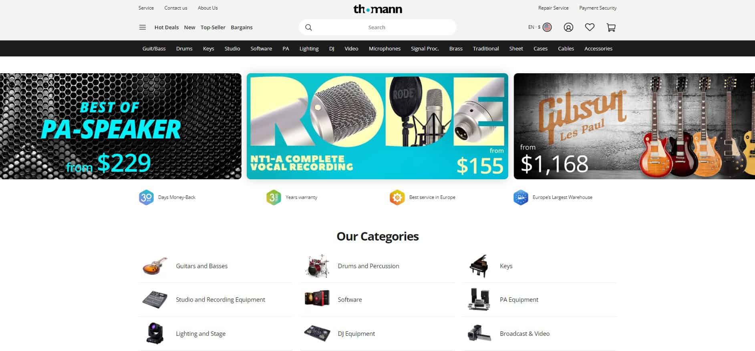This screenshot has height=351, width=755.
Task: Click in the Search input field
Action: 377,27
